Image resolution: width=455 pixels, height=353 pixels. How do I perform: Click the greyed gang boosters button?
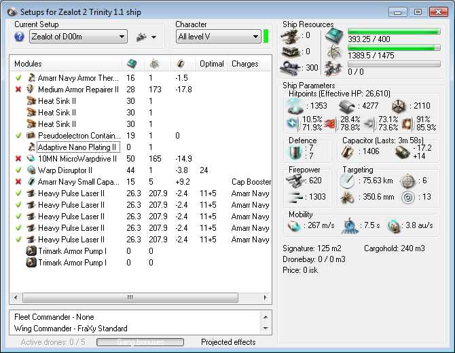[x=140, y=342]
